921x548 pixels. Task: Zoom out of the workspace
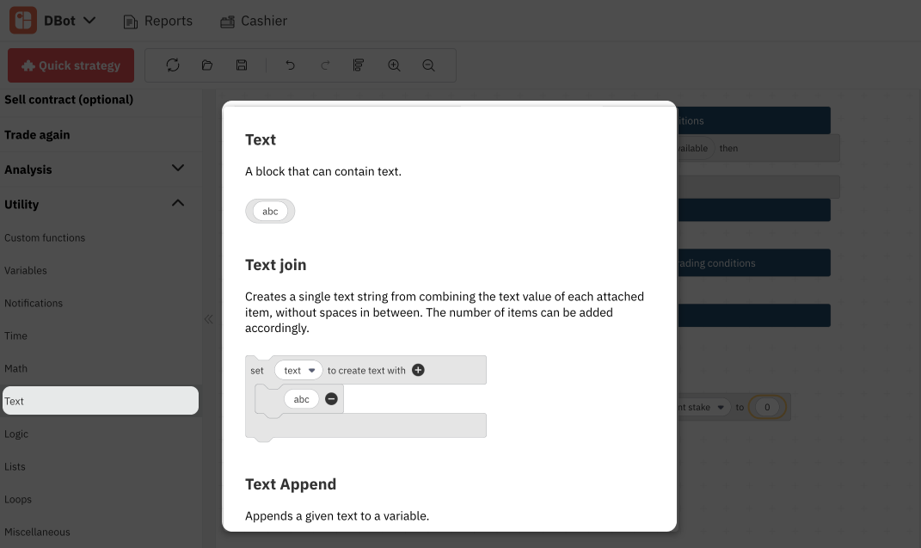coord(428,65)
